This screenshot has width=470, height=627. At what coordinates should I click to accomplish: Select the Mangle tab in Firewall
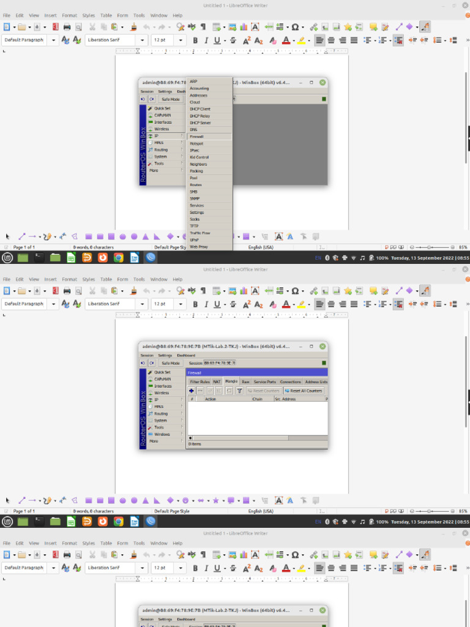[231, 381]
